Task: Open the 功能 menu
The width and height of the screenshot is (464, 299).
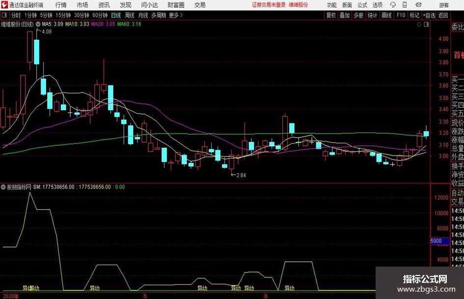Action: coord(332,5)
